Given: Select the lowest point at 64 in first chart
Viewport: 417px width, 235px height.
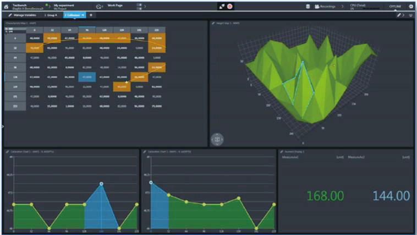Looking at the screenshot, I should [49, 228].
